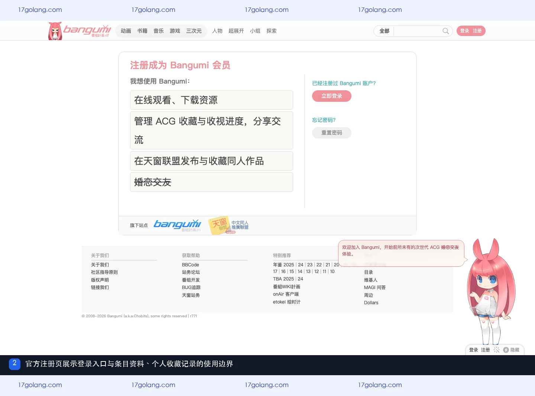Open the Dollars link
535x396 pixels.
(x=371, y=303)
